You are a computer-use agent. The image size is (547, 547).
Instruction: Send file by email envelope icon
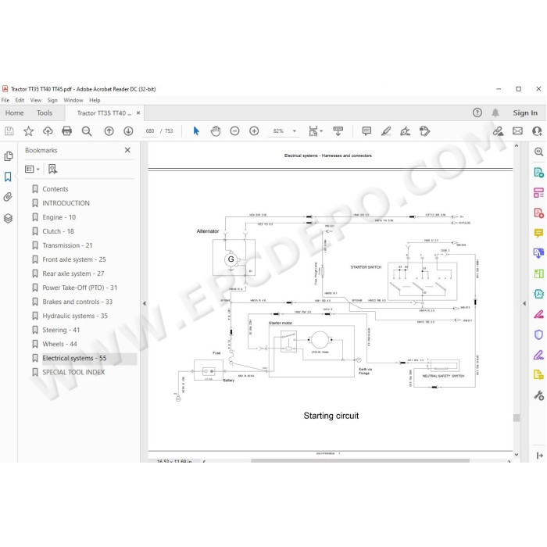point(517,131)
